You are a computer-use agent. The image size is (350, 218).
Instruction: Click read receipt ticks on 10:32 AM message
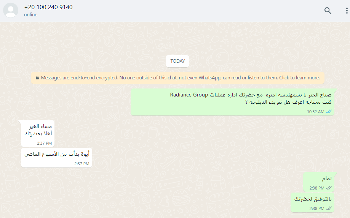click(x=329, y=112)
